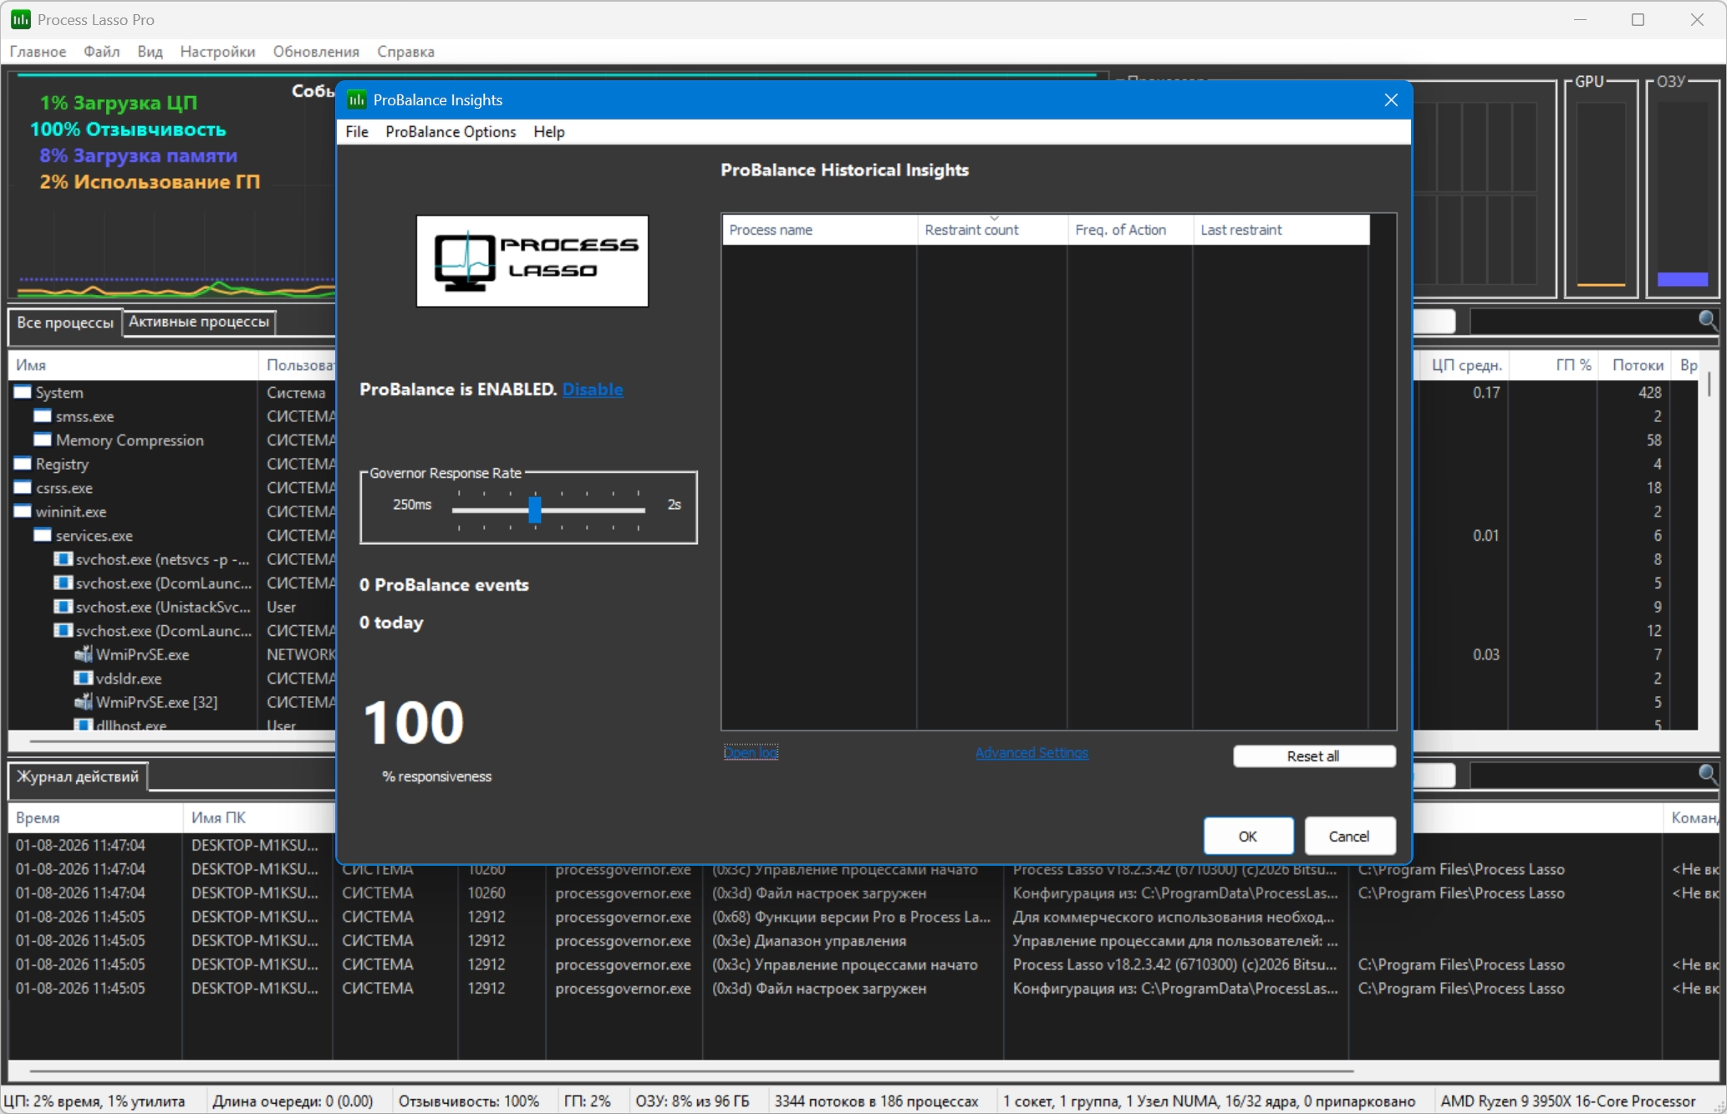Click the csrss.exe process icon
The image size is (1727, 1114).
[23, 487]
